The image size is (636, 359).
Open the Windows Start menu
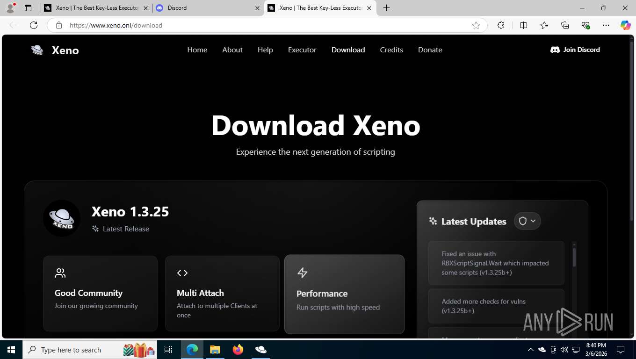(11, 350)
